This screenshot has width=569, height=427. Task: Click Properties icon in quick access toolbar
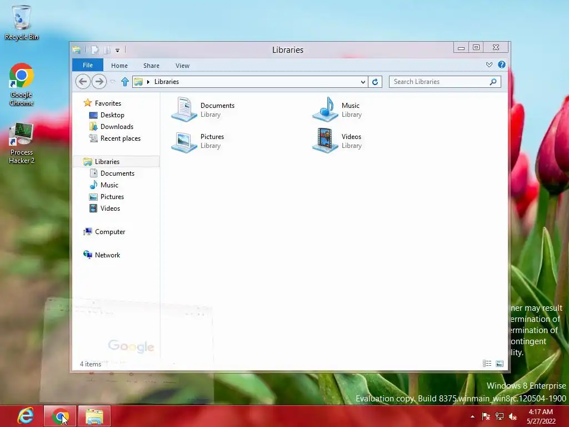(95, 49)
